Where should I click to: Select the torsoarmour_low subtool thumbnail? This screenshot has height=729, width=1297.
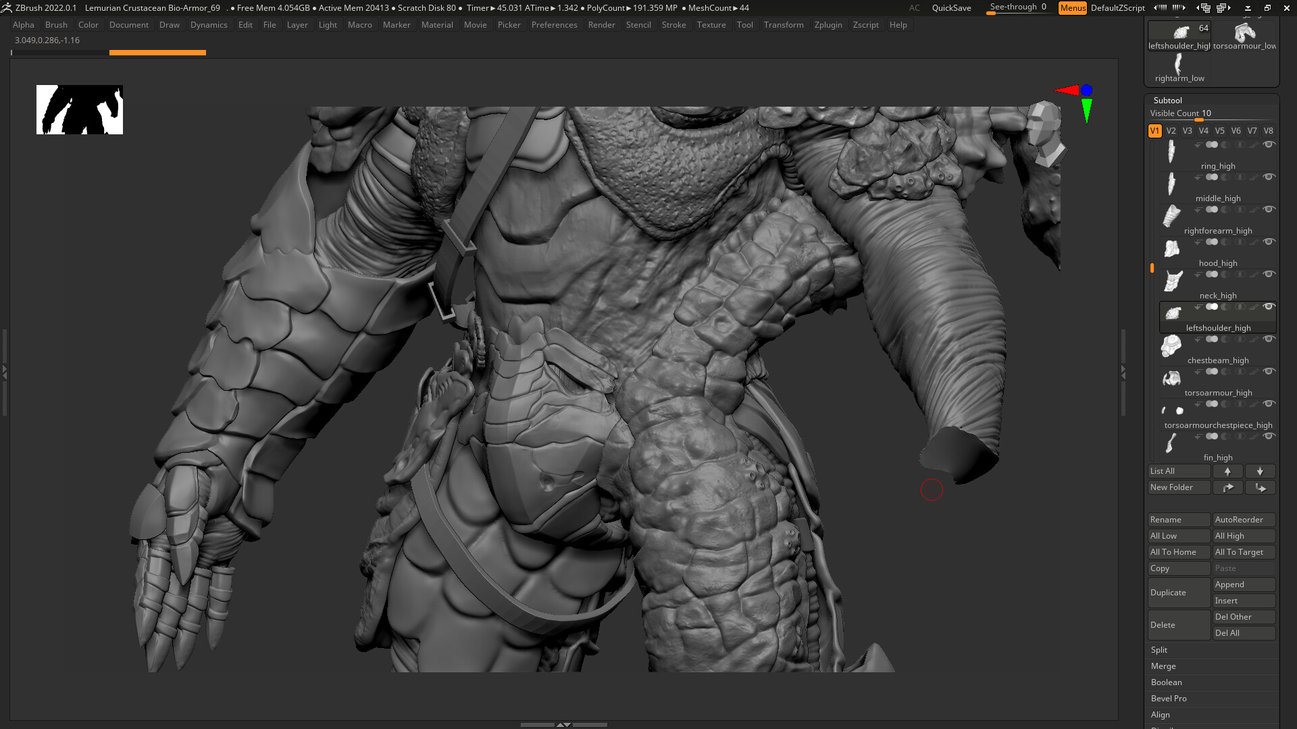point(1245,32)
